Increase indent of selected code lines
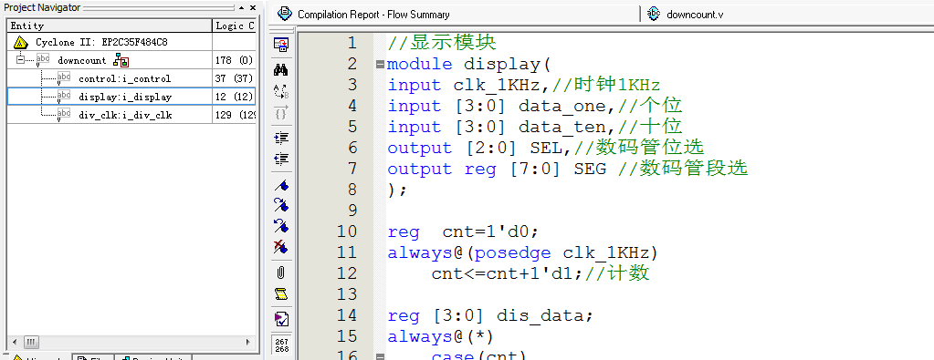Viewport: 934px width, 360px height. (281, 138)
